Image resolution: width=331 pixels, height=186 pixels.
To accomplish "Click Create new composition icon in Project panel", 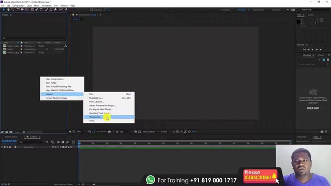I will pyautogui.click(x=11, y=132).
